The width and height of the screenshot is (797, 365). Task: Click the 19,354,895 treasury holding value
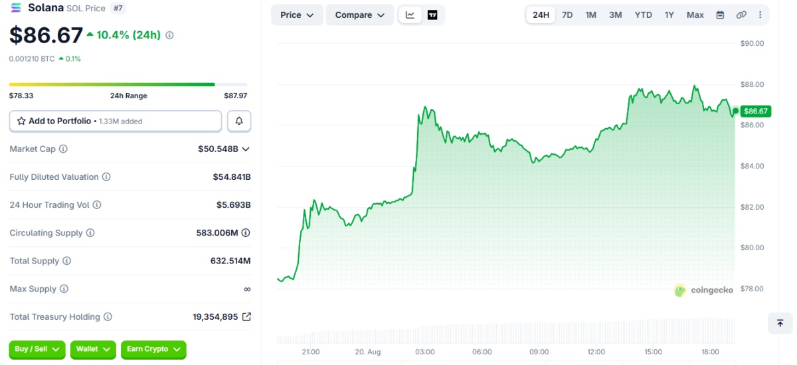[x=215, y=317]
